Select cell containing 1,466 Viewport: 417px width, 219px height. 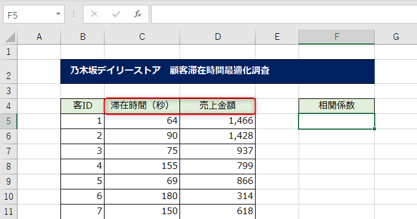click(218, 121)
